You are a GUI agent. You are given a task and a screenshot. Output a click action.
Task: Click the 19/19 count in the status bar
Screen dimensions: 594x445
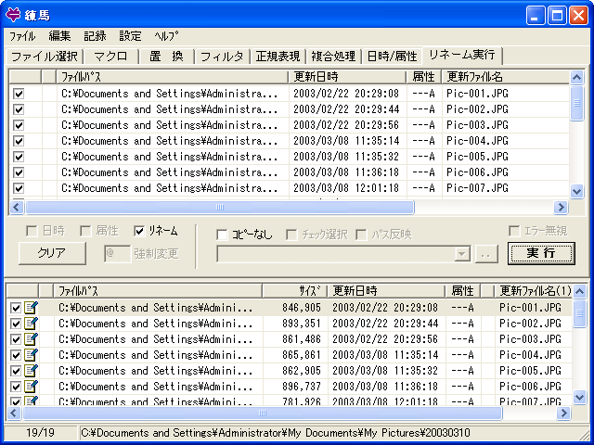[40, 433]
